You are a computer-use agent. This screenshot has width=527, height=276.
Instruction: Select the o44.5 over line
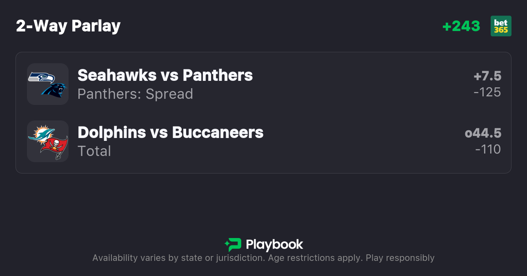483,133
